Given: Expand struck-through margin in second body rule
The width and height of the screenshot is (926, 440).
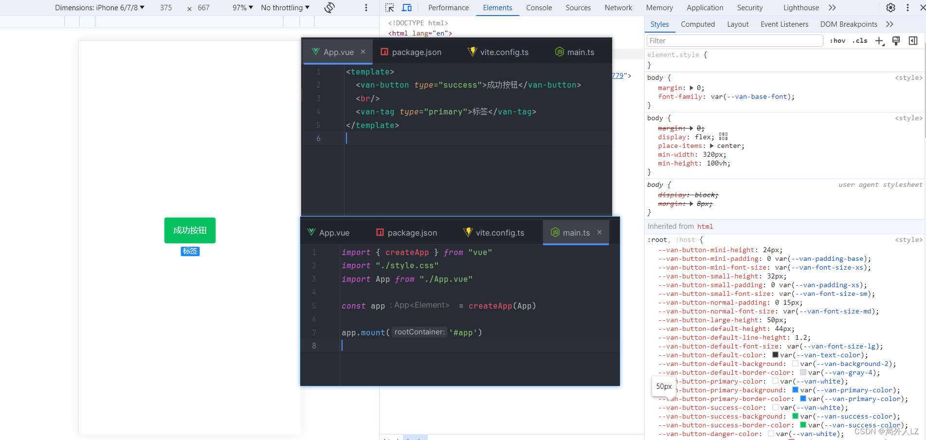Looking at the screenshot, I should click(691, 128).
